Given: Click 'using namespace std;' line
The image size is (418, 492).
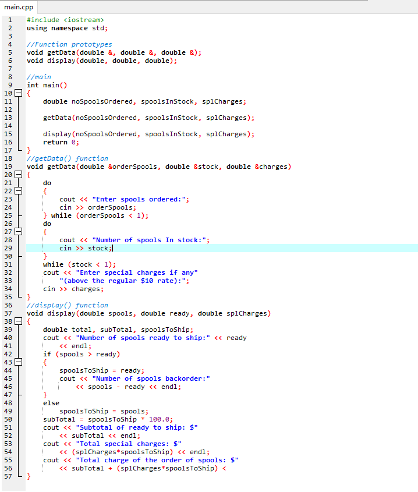Looking at the screenshot, I should [67, 28].
